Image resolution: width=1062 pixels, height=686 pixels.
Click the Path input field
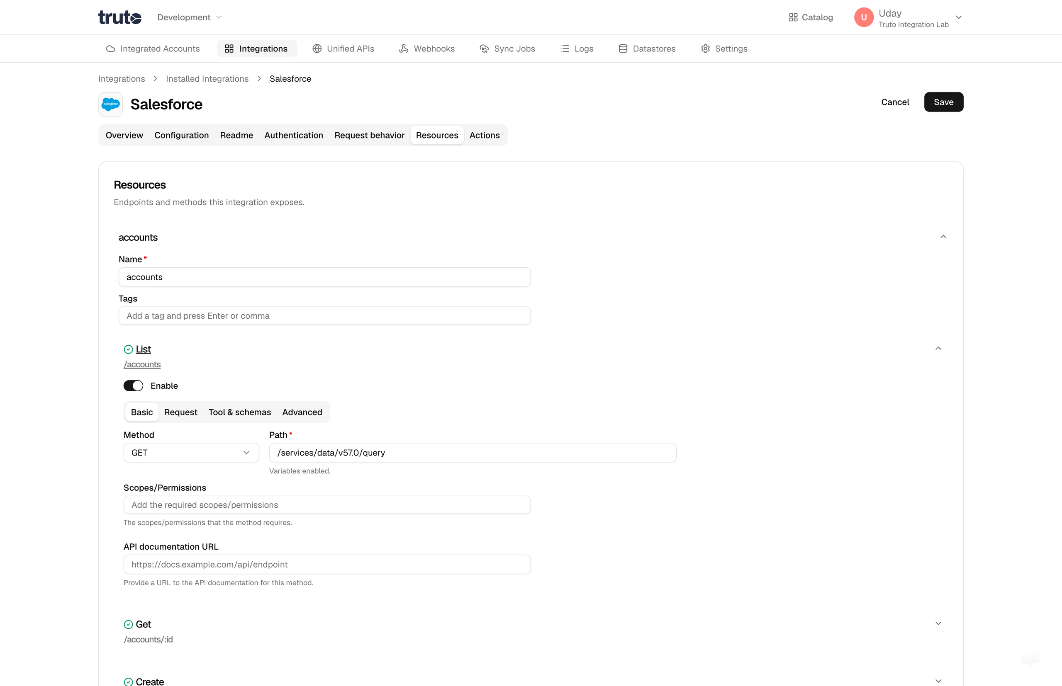(473, 453)
